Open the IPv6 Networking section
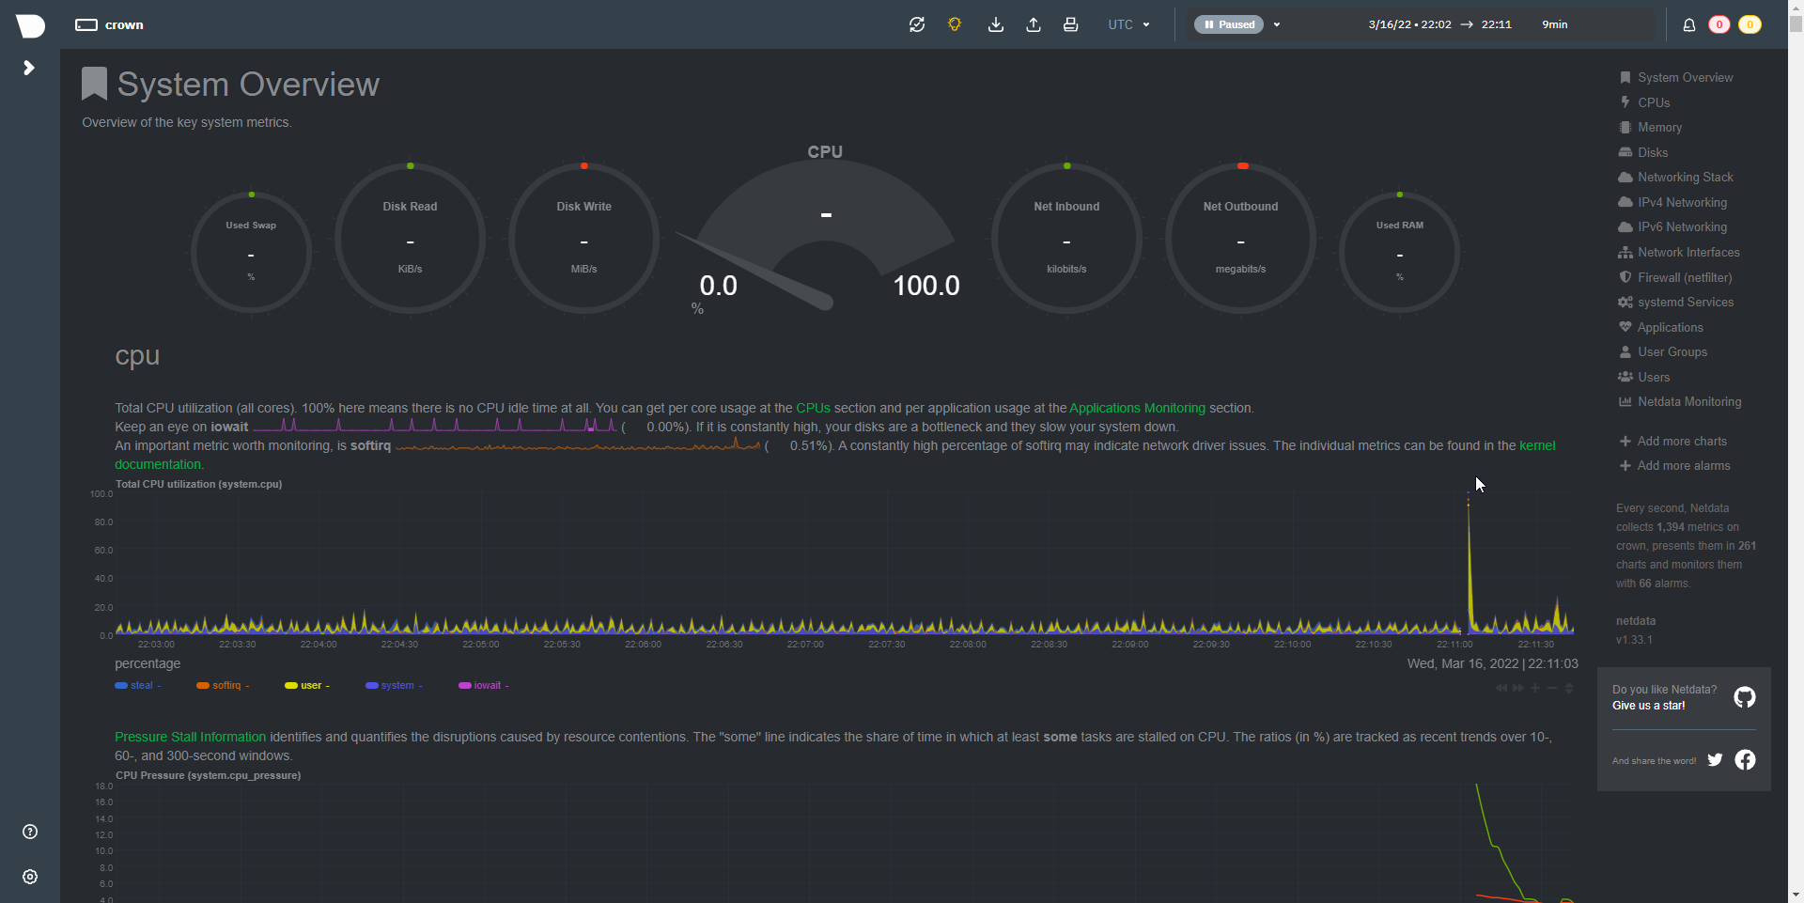This screenshot has width=1804, height=903. [1672, 227]
